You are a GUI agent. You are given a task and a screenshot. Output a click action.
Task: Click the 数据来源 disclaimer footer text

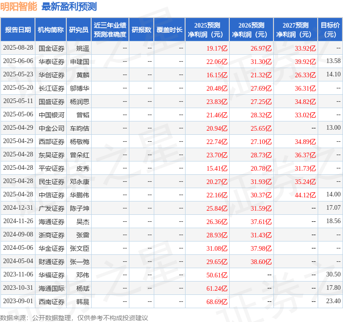[x=74, y=317]
